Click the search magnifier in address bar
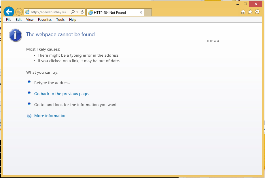Image resolution: width=265 pixels, height=178 pixels. tap(73, 12)
